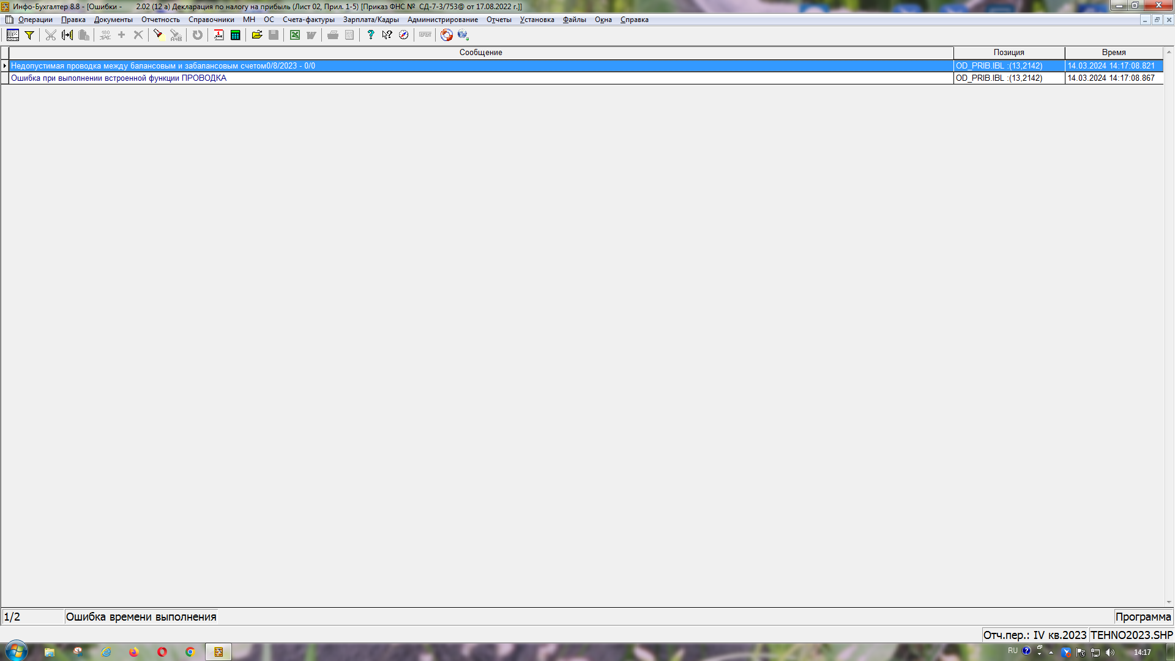Click the context help arrow-question icon
Viewport: 1175px width, 661px height.
coord(387,35)
